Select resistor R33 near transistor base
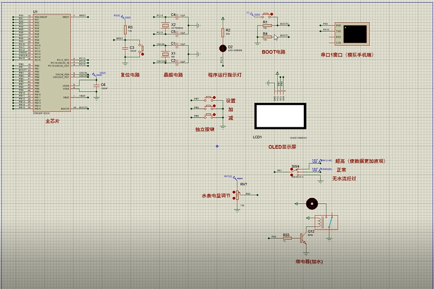The image size is (434, 289). pyautogui.click(x=287, y=238)
